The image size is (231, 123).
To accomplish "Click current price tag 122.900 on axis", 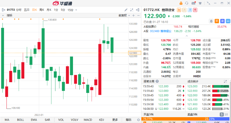I will [135, 53].
